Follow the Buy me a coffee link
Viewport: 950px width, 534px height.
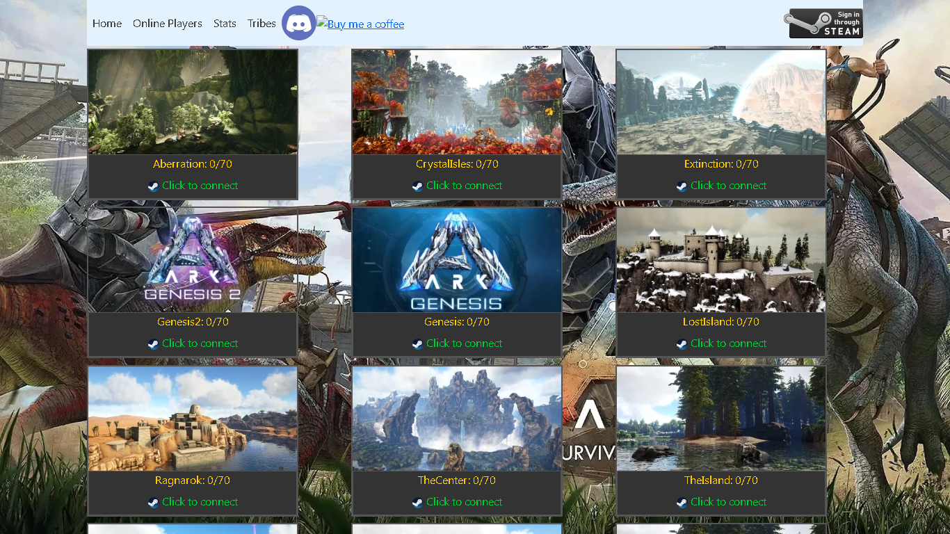pyautogui.click(x=360, y=24)
